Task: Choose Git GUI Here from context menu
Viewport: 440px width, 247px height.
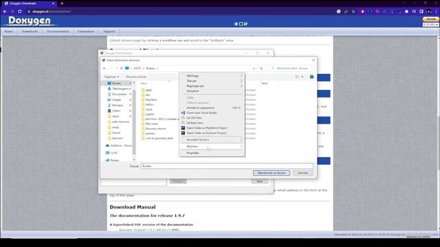Action: (212, 118)
